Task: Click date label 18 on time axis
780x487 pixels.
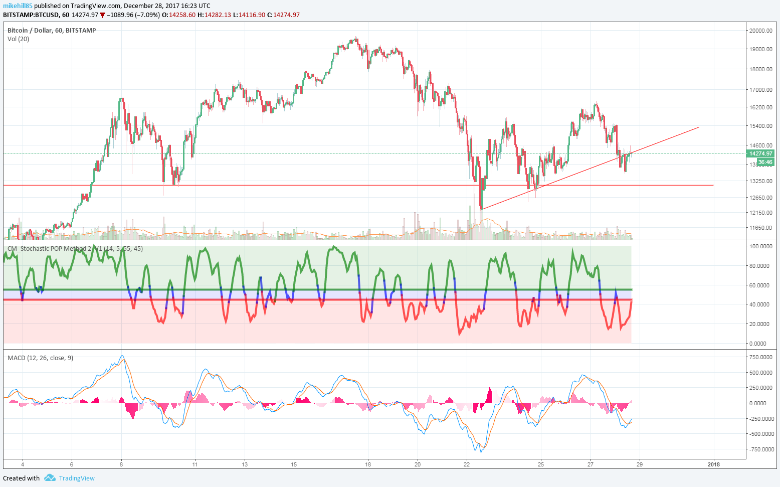Action: click(x=368, y=464)
